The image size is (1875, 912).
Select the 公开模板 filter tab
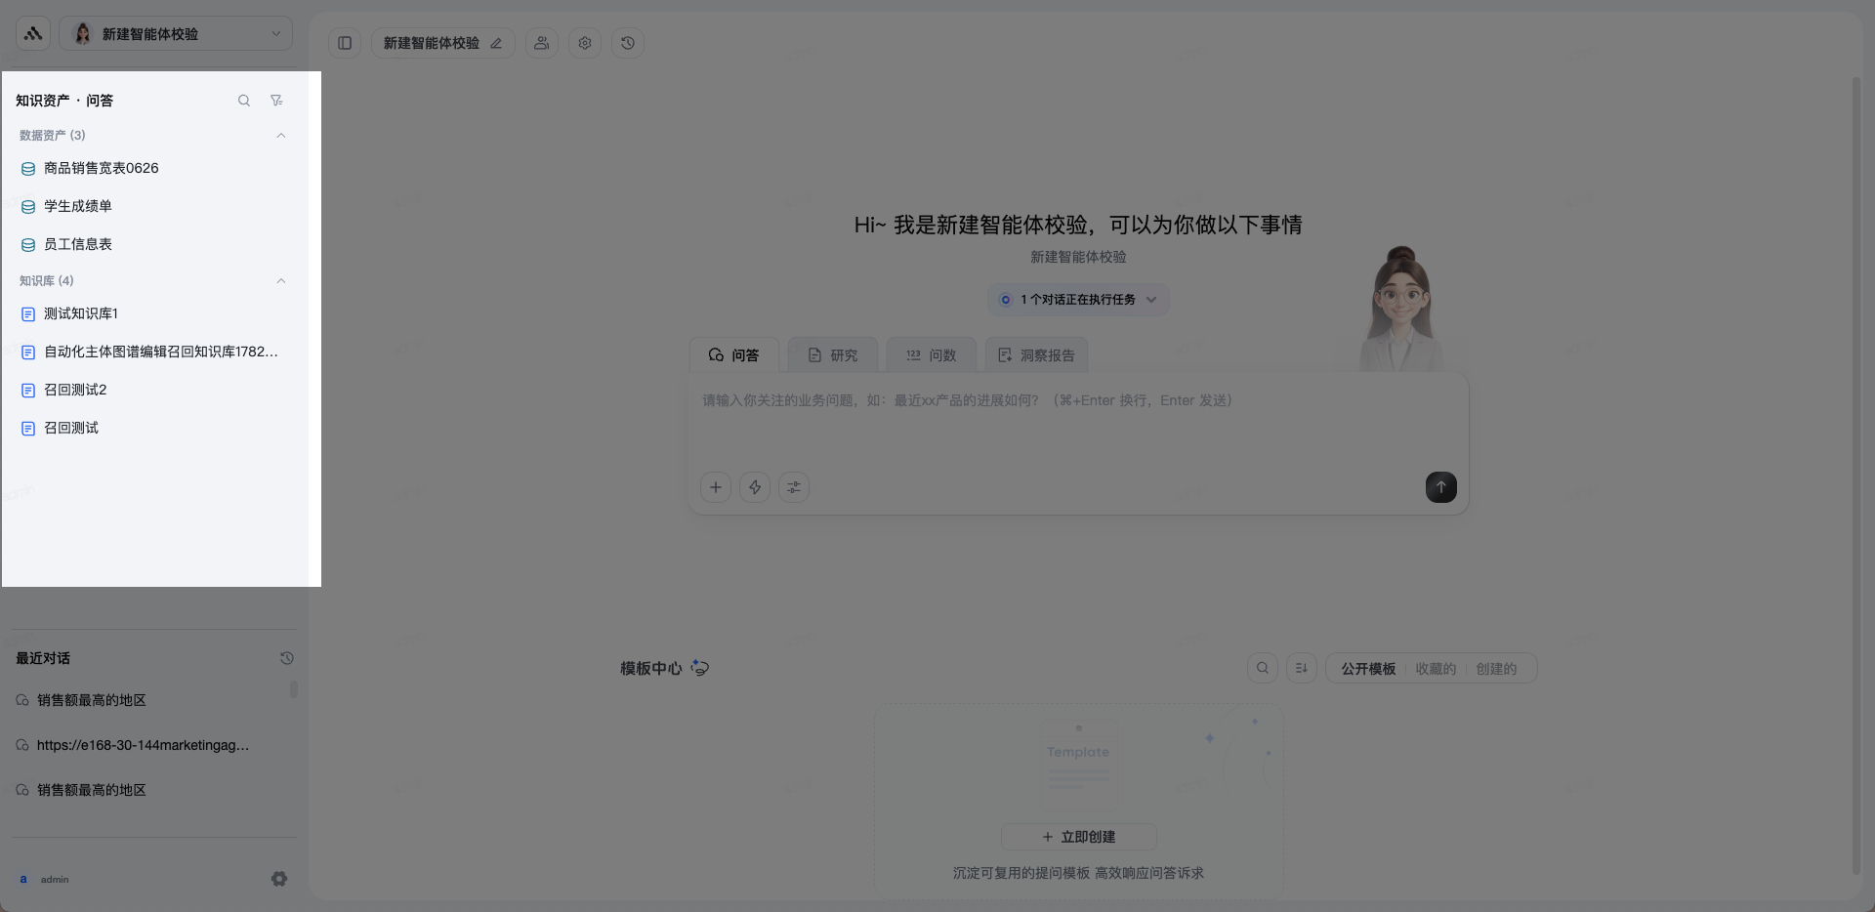click(1367, 669)
